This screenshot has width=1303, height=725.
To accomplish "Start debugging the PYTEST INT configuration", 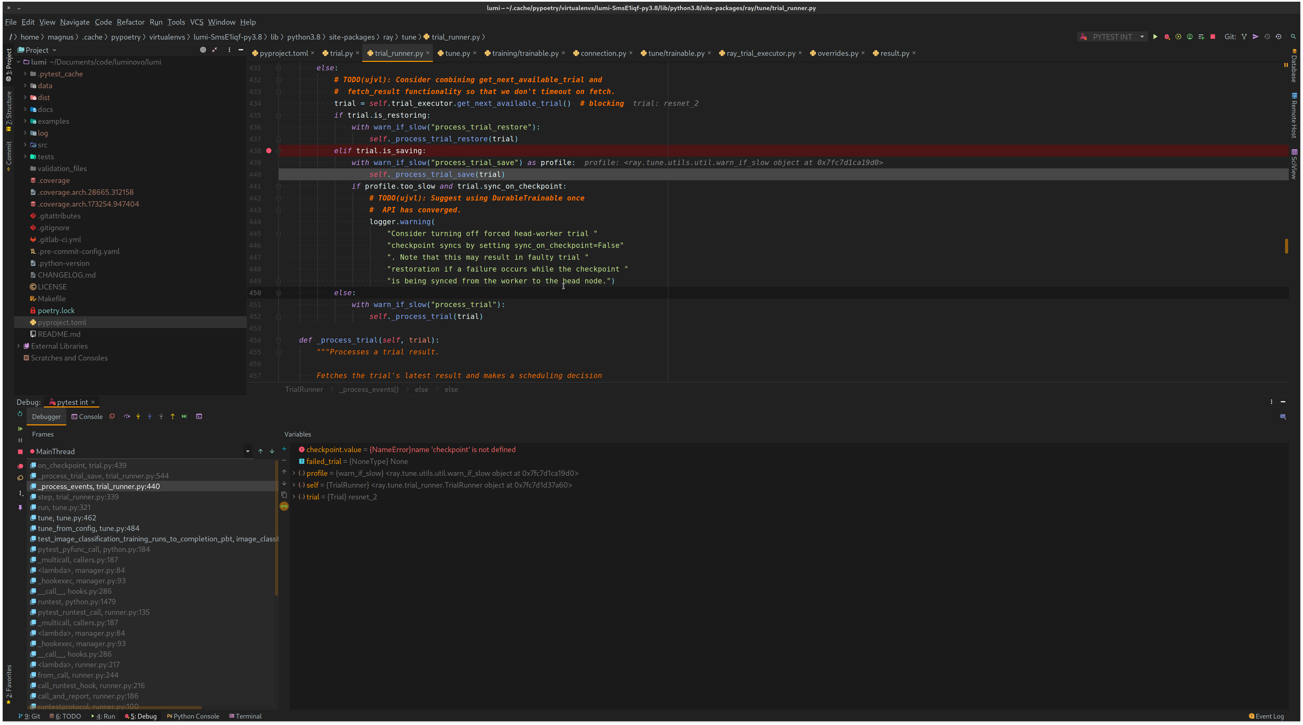I will pos(1167,37).
